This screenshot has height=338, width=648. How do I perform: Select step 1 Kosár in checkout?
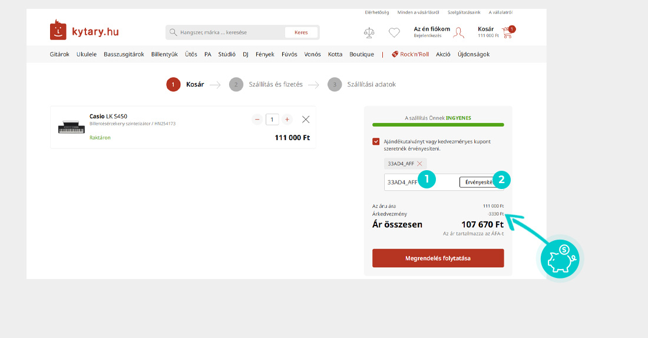click(185, 84)
